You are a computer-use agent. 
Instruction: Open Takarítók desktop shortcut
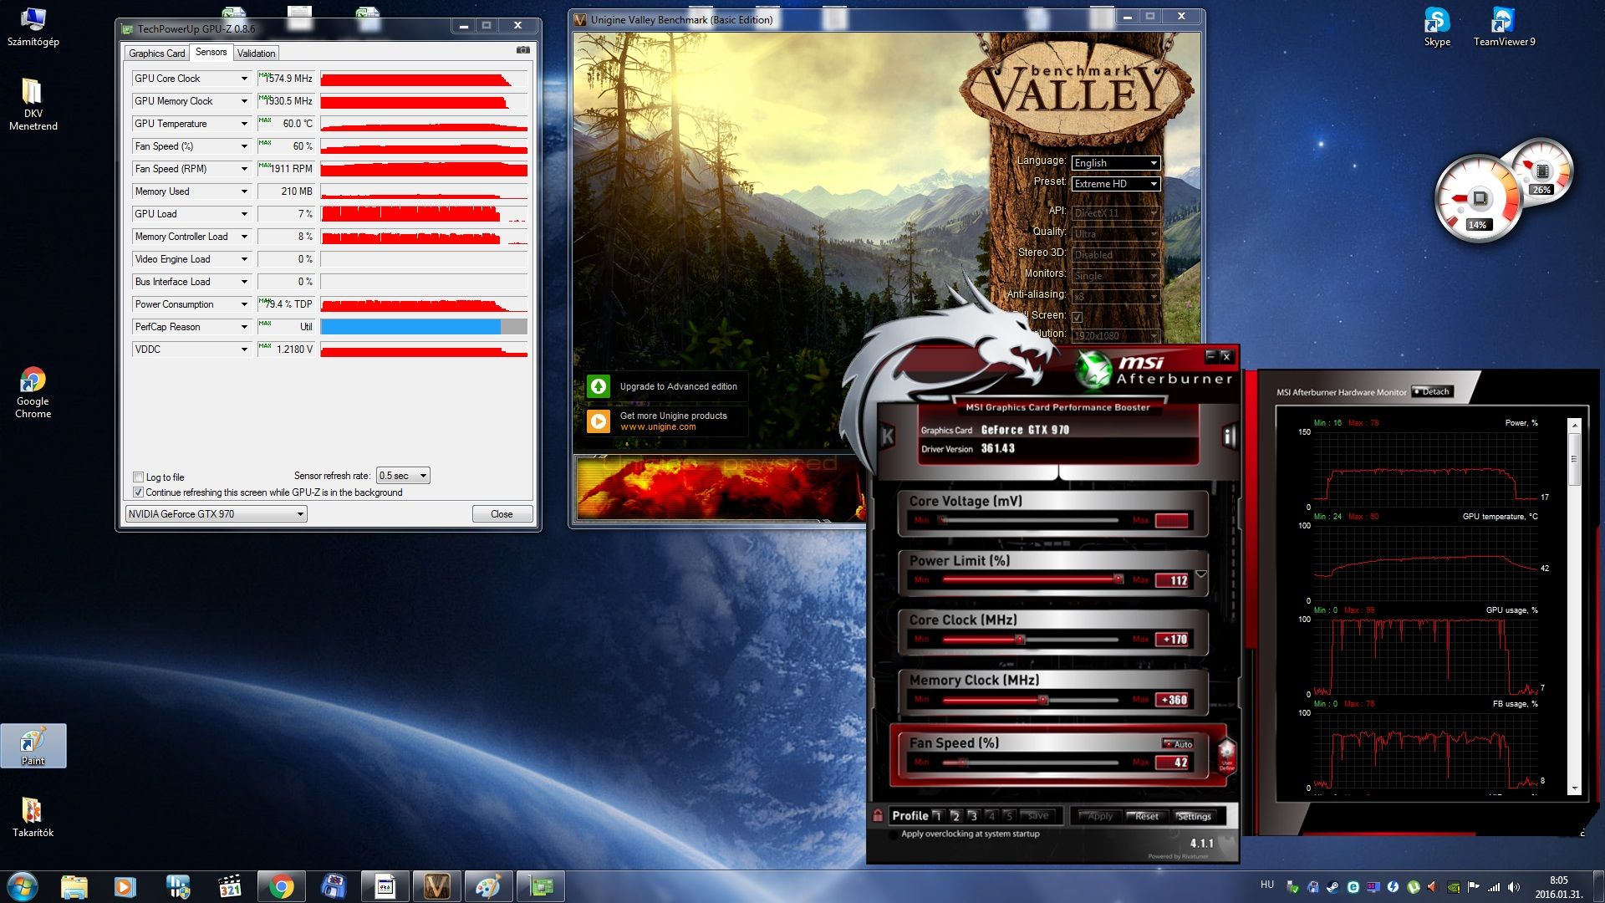[x=33, y=817]
